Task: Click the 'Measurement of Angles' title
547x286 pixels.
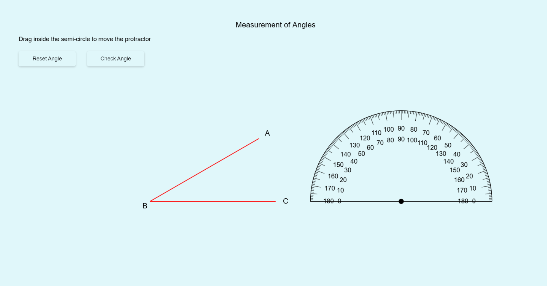Action: coord(275,25)
